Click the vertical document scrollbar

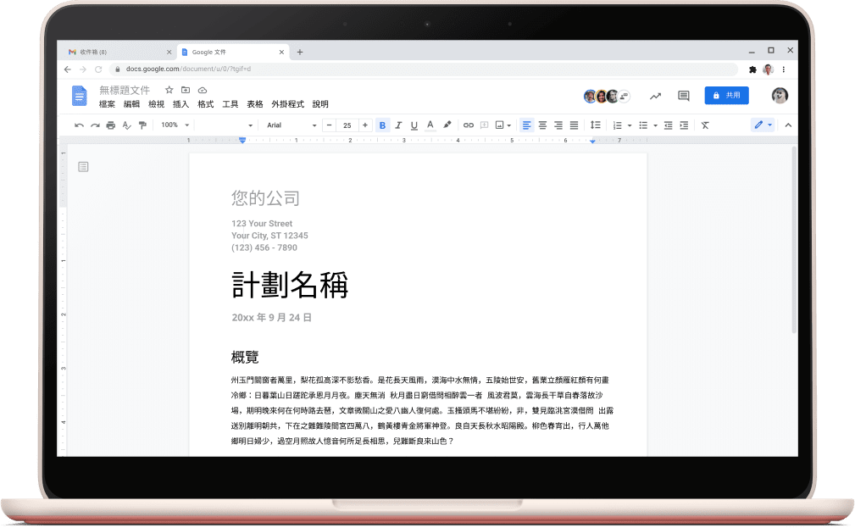[794, 240]
